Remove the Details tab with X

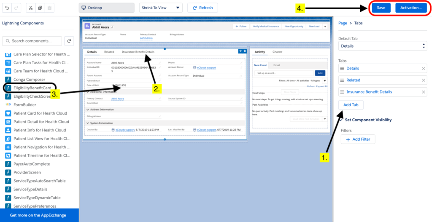424,68
